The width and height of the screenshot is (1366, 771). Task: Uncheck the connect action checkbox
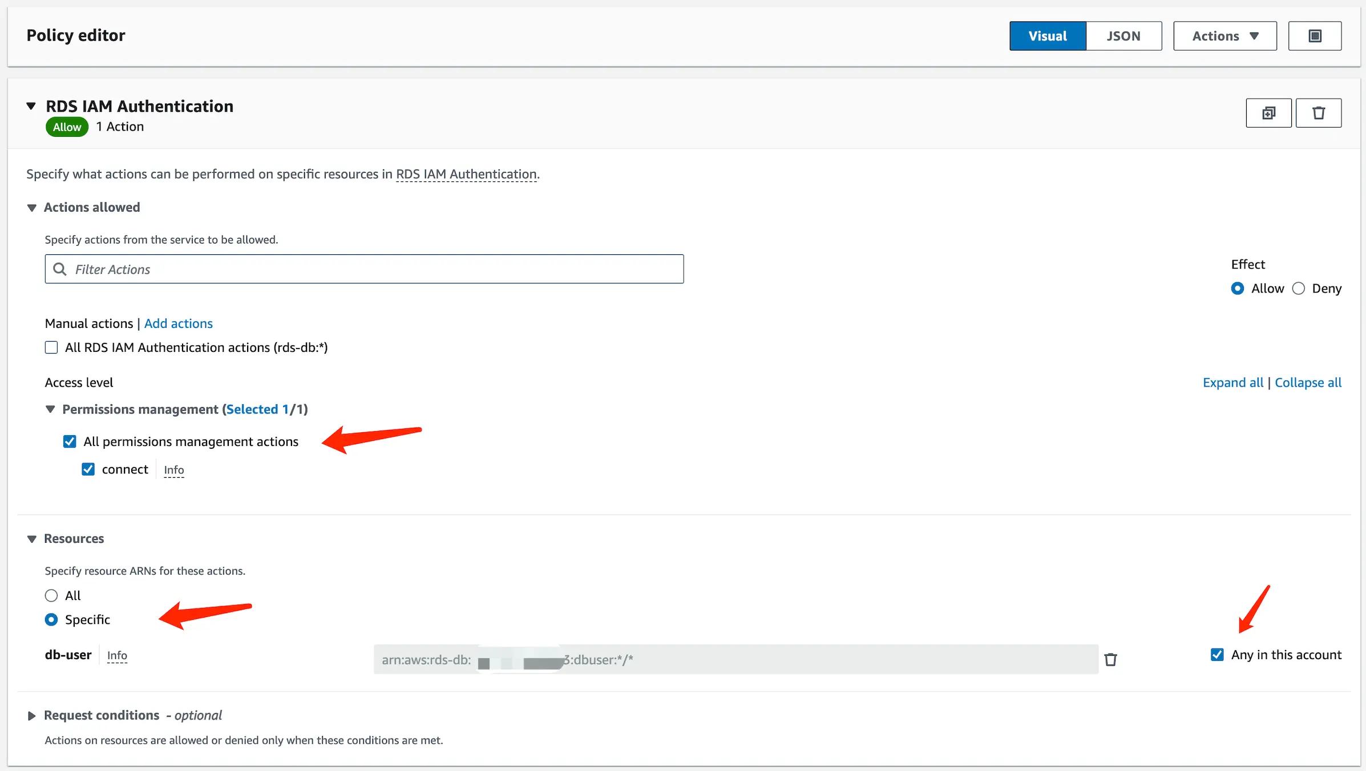pos(88,469)
